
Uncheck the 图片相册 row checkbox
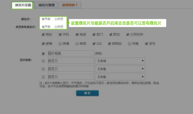click(x=43, y=54)
